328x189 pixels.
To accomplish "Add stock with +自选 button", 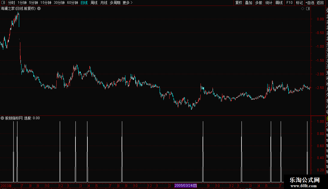I will (310, 3).
